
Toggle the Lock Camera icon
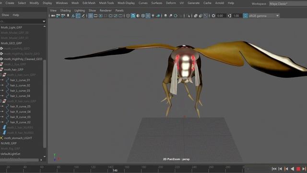58,16
